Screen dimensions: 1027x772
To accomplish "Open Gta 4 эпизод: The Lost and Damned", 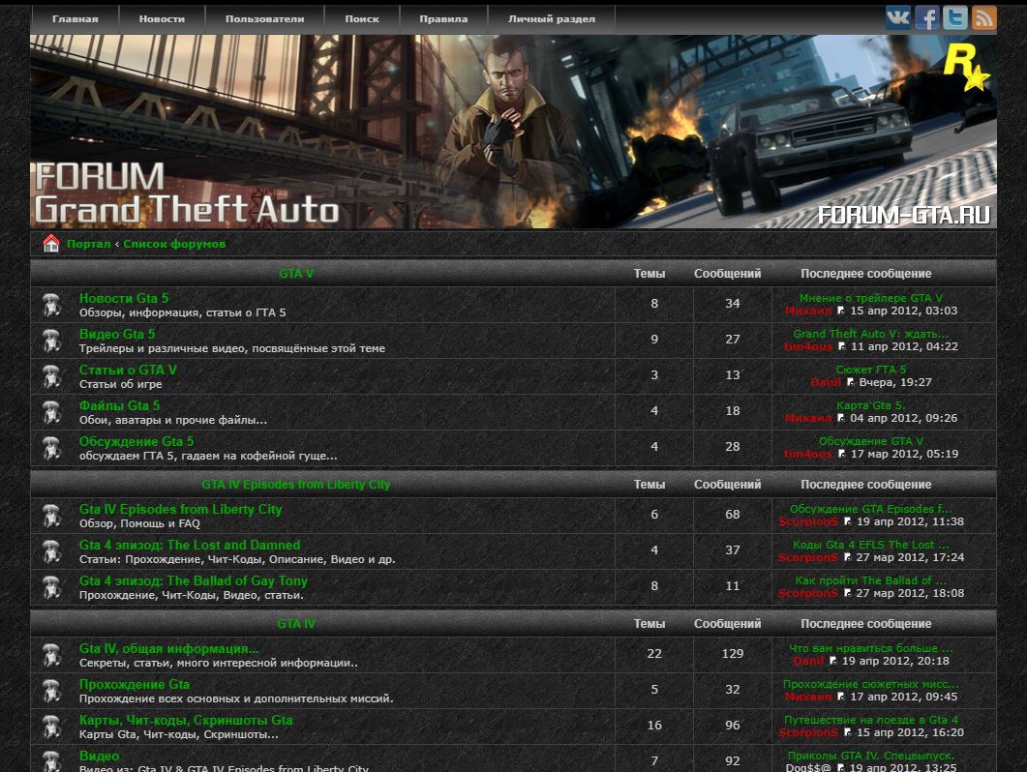I will [190, 545].
